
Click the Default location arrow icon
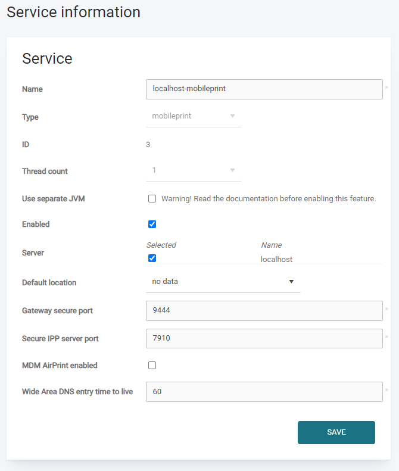click(x=291, y=281)
